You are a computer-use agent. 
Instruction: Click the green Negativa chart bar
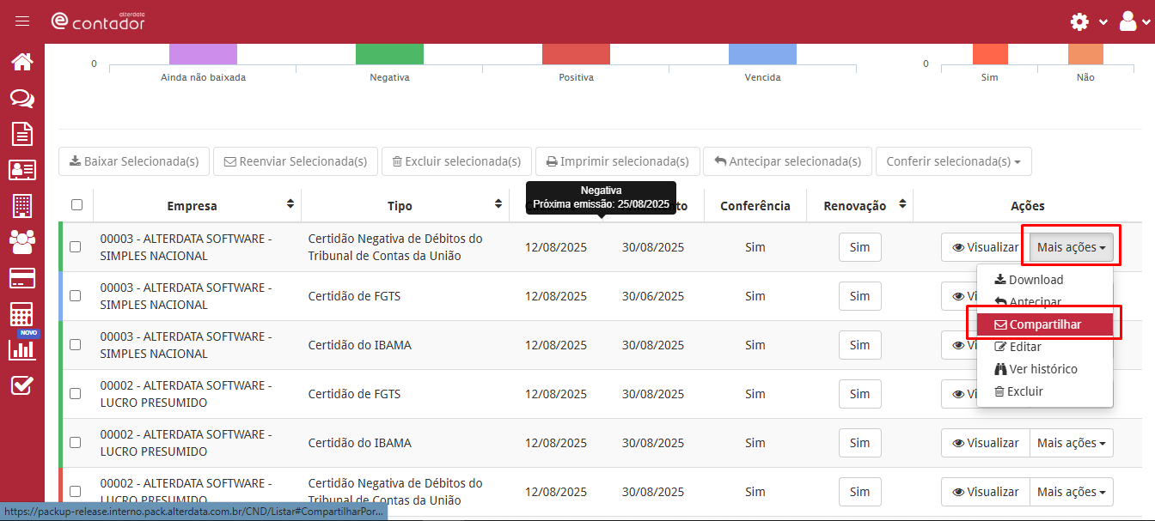(389, 54)
